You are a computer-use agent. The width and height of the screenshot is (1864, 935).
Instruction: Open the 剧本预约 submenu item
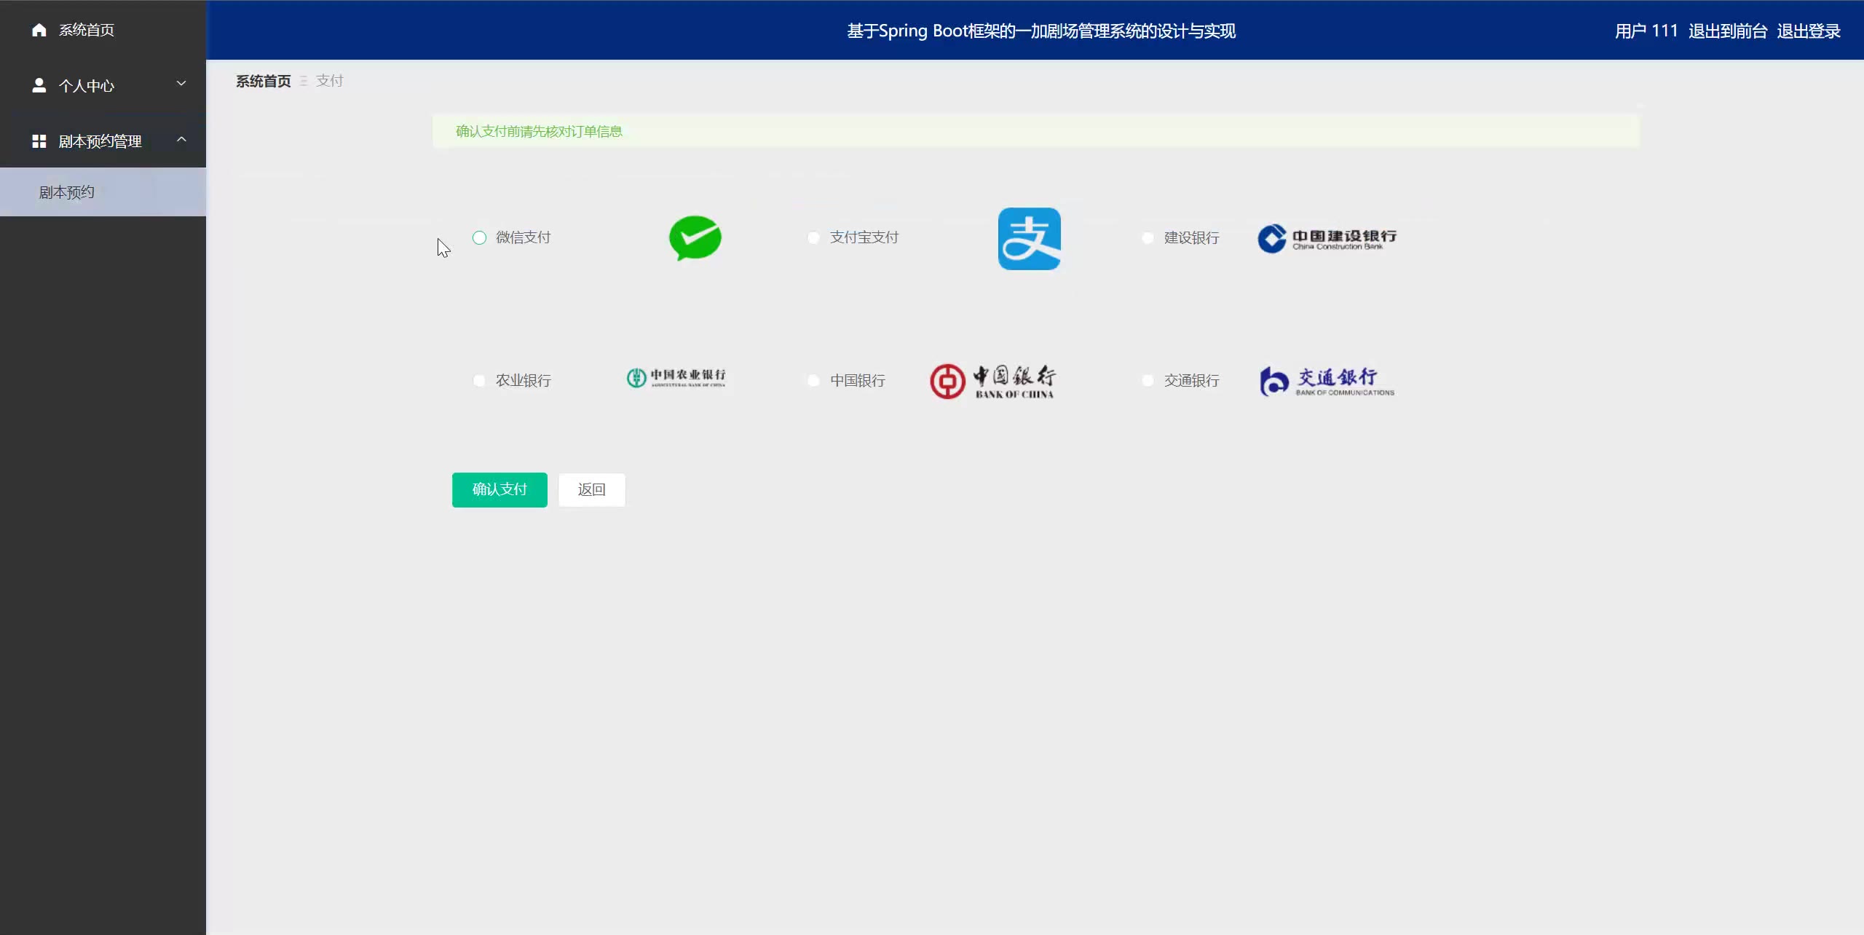(67, 192)
